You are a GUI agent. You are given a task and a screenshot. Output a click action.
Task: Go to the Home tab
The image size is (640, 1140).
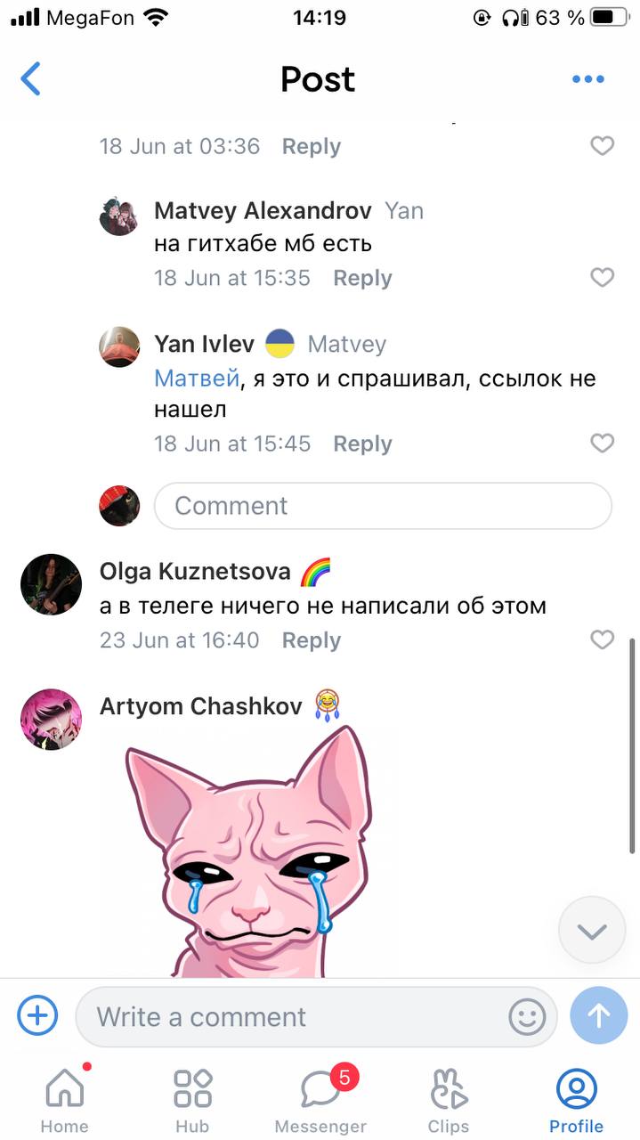pyautogui.click(x=64, y=1101)
